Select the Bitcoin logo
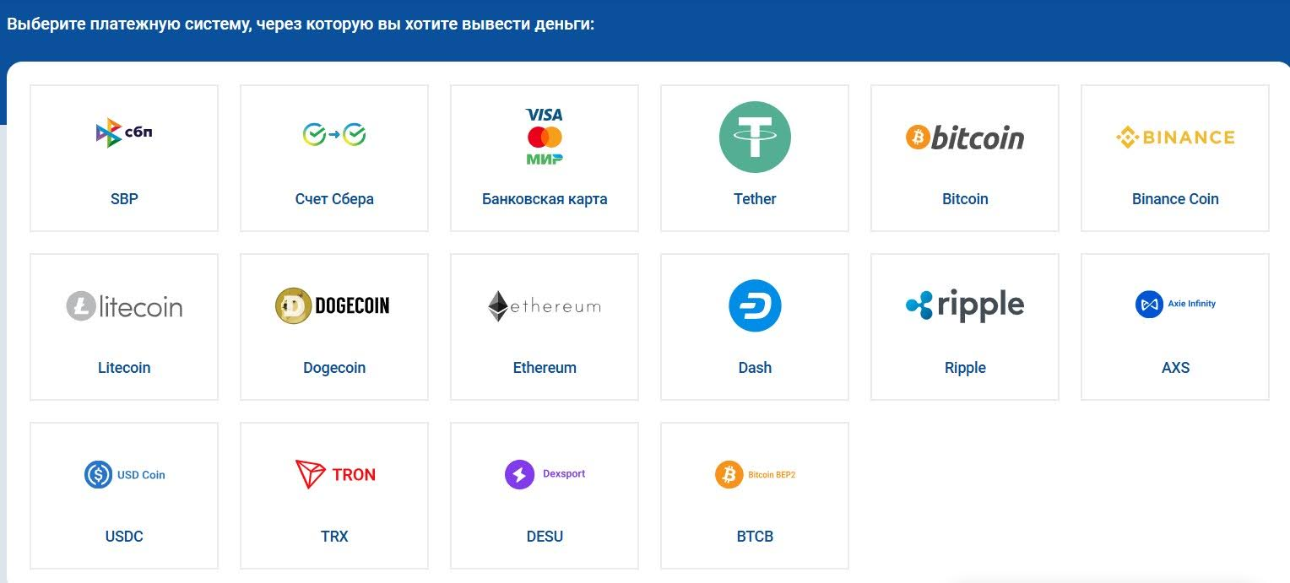The image size is (1290, 583). [x=965, y=137]
